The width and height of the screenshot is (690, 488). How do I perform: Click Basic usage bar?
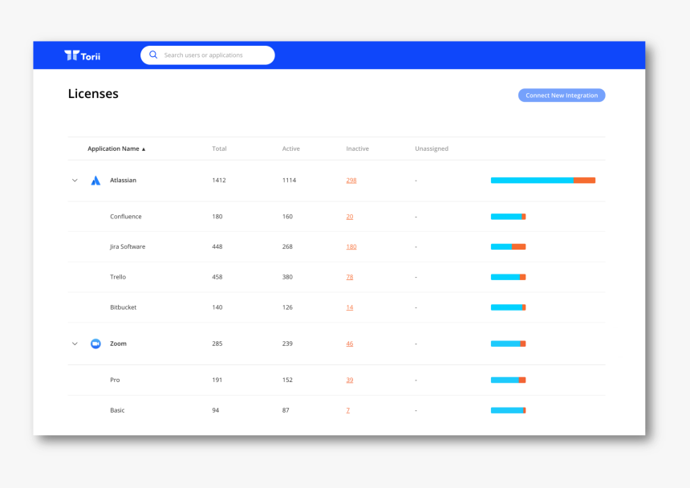[x=508, y=411]
